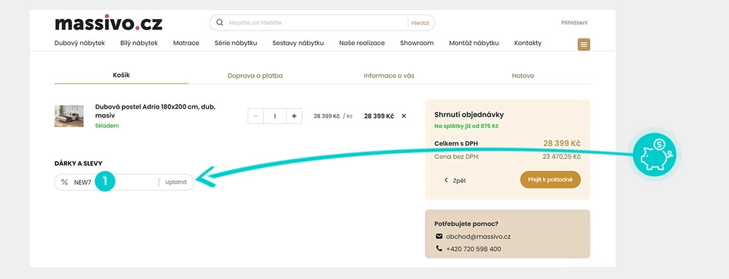Screen dimensions: 729x279
Task: Select the Informace o vás tab
Action: click(389, 76)
